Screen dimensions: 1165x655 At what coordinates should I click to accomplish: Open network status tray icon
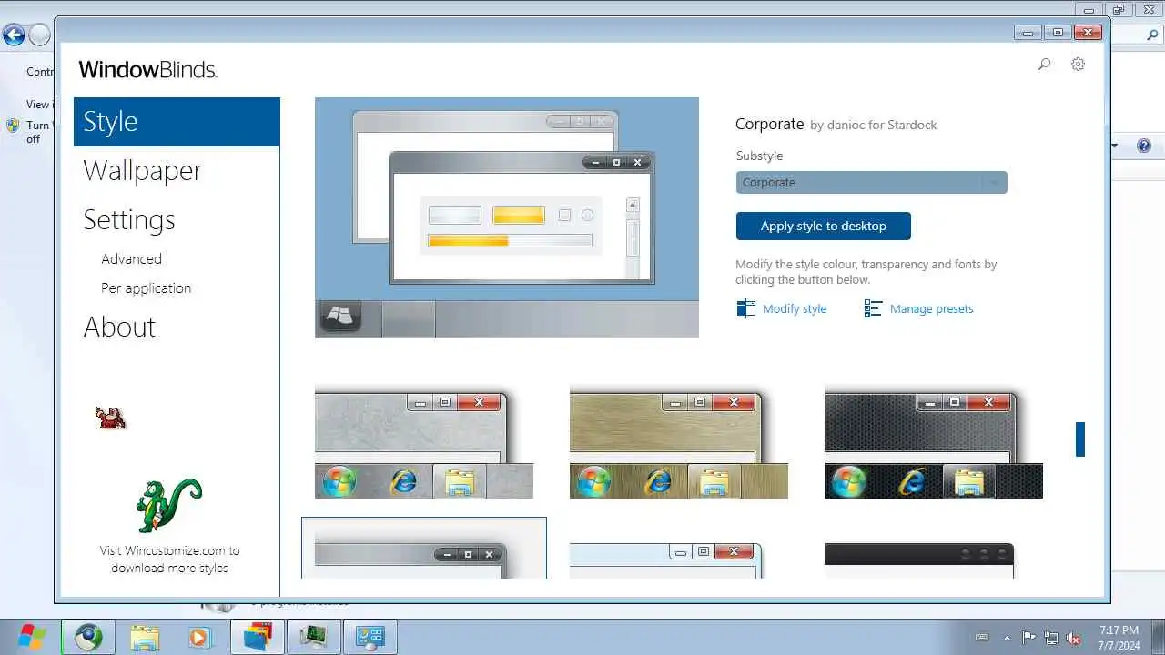tap(1051, 638)
